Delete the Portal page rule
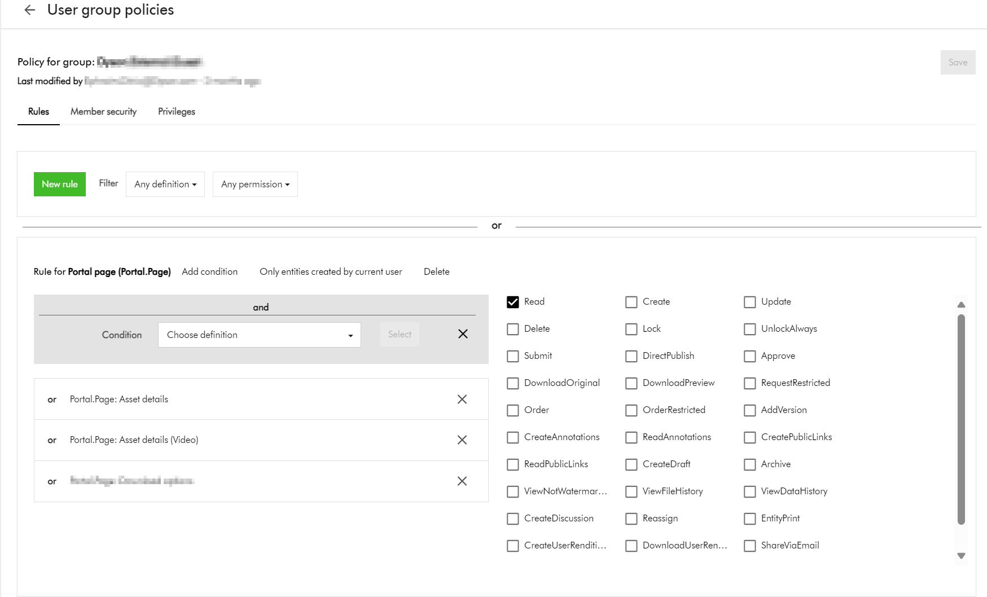The height and width of the screenshot is (597, 987). (436, 272)
